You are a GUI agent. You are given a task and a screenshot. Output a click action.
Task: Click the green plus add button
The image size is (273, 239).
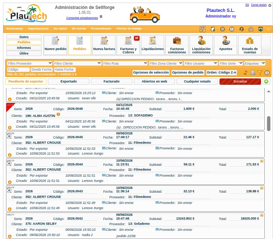click(x=266, y=81)
